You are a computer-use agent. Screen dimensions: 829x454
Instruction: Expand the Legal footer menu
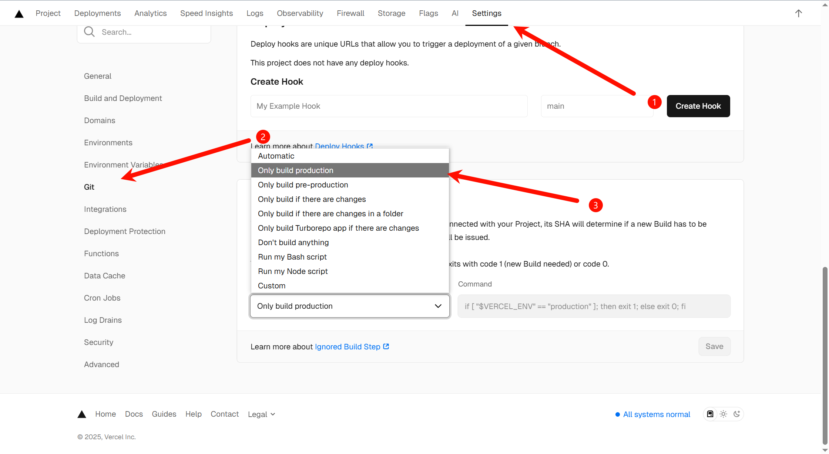click(262, 414)
